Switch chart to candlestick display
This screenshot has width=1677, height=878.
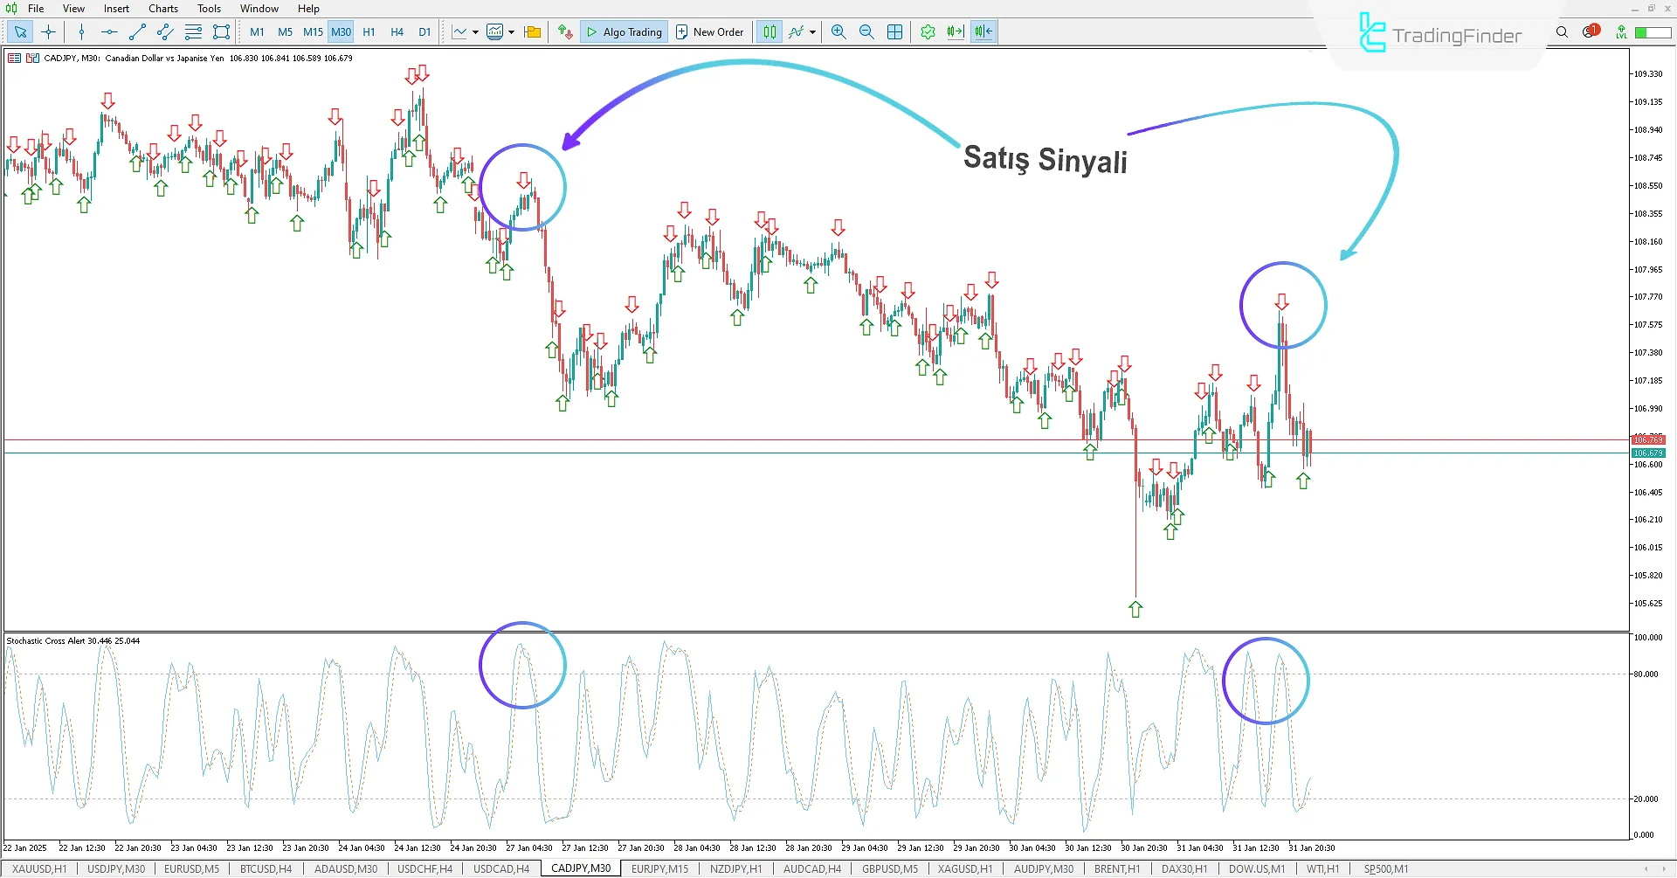point(769,31)
